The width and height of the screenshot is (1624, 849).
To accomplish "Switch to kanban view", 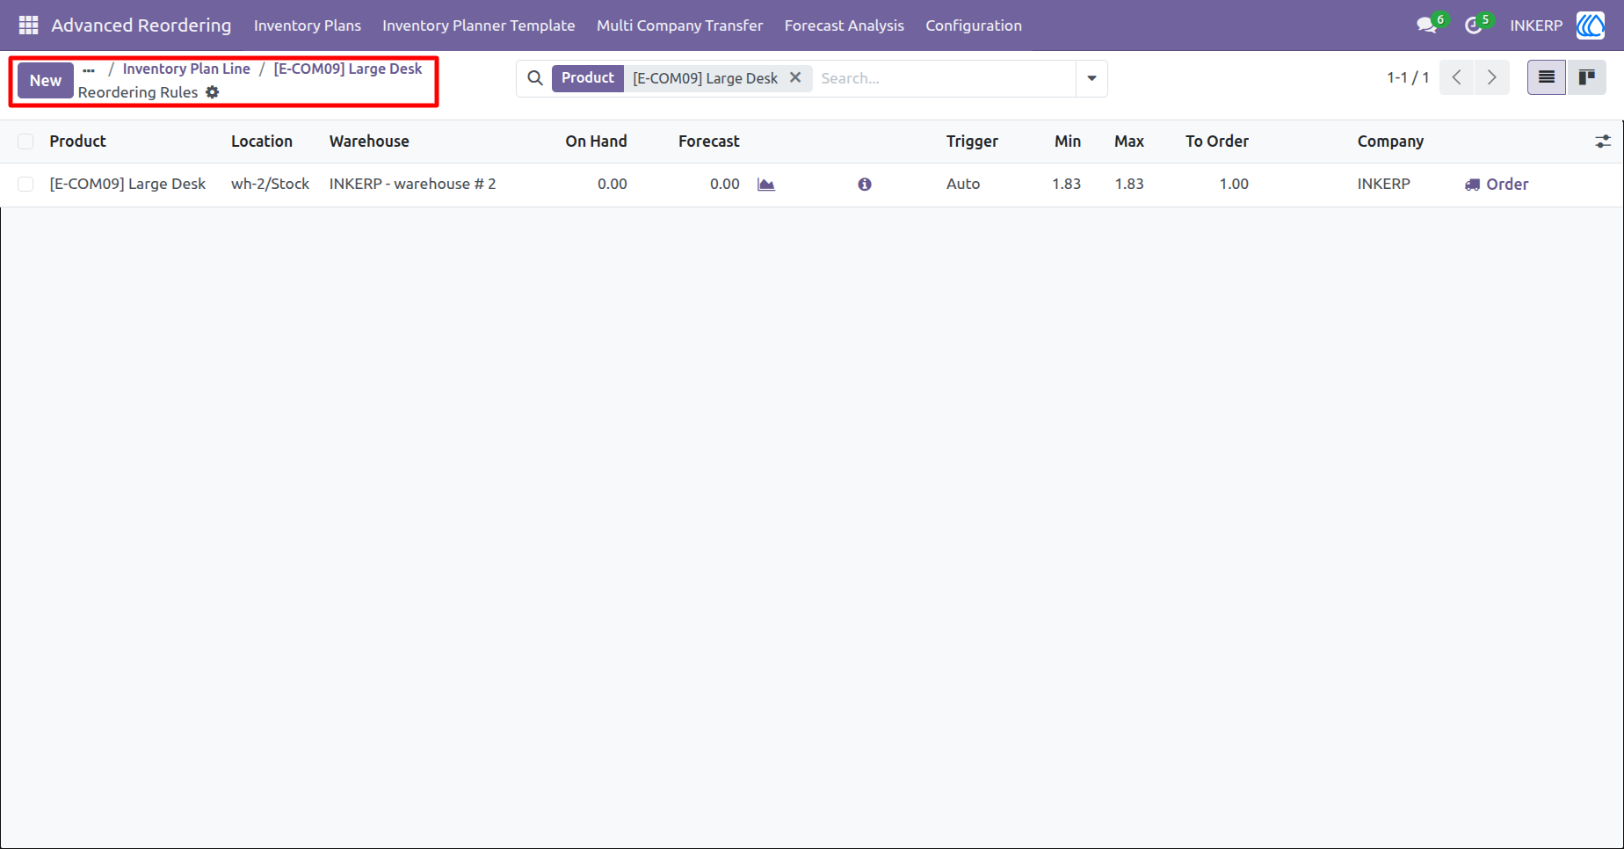I will [1586, 77].
